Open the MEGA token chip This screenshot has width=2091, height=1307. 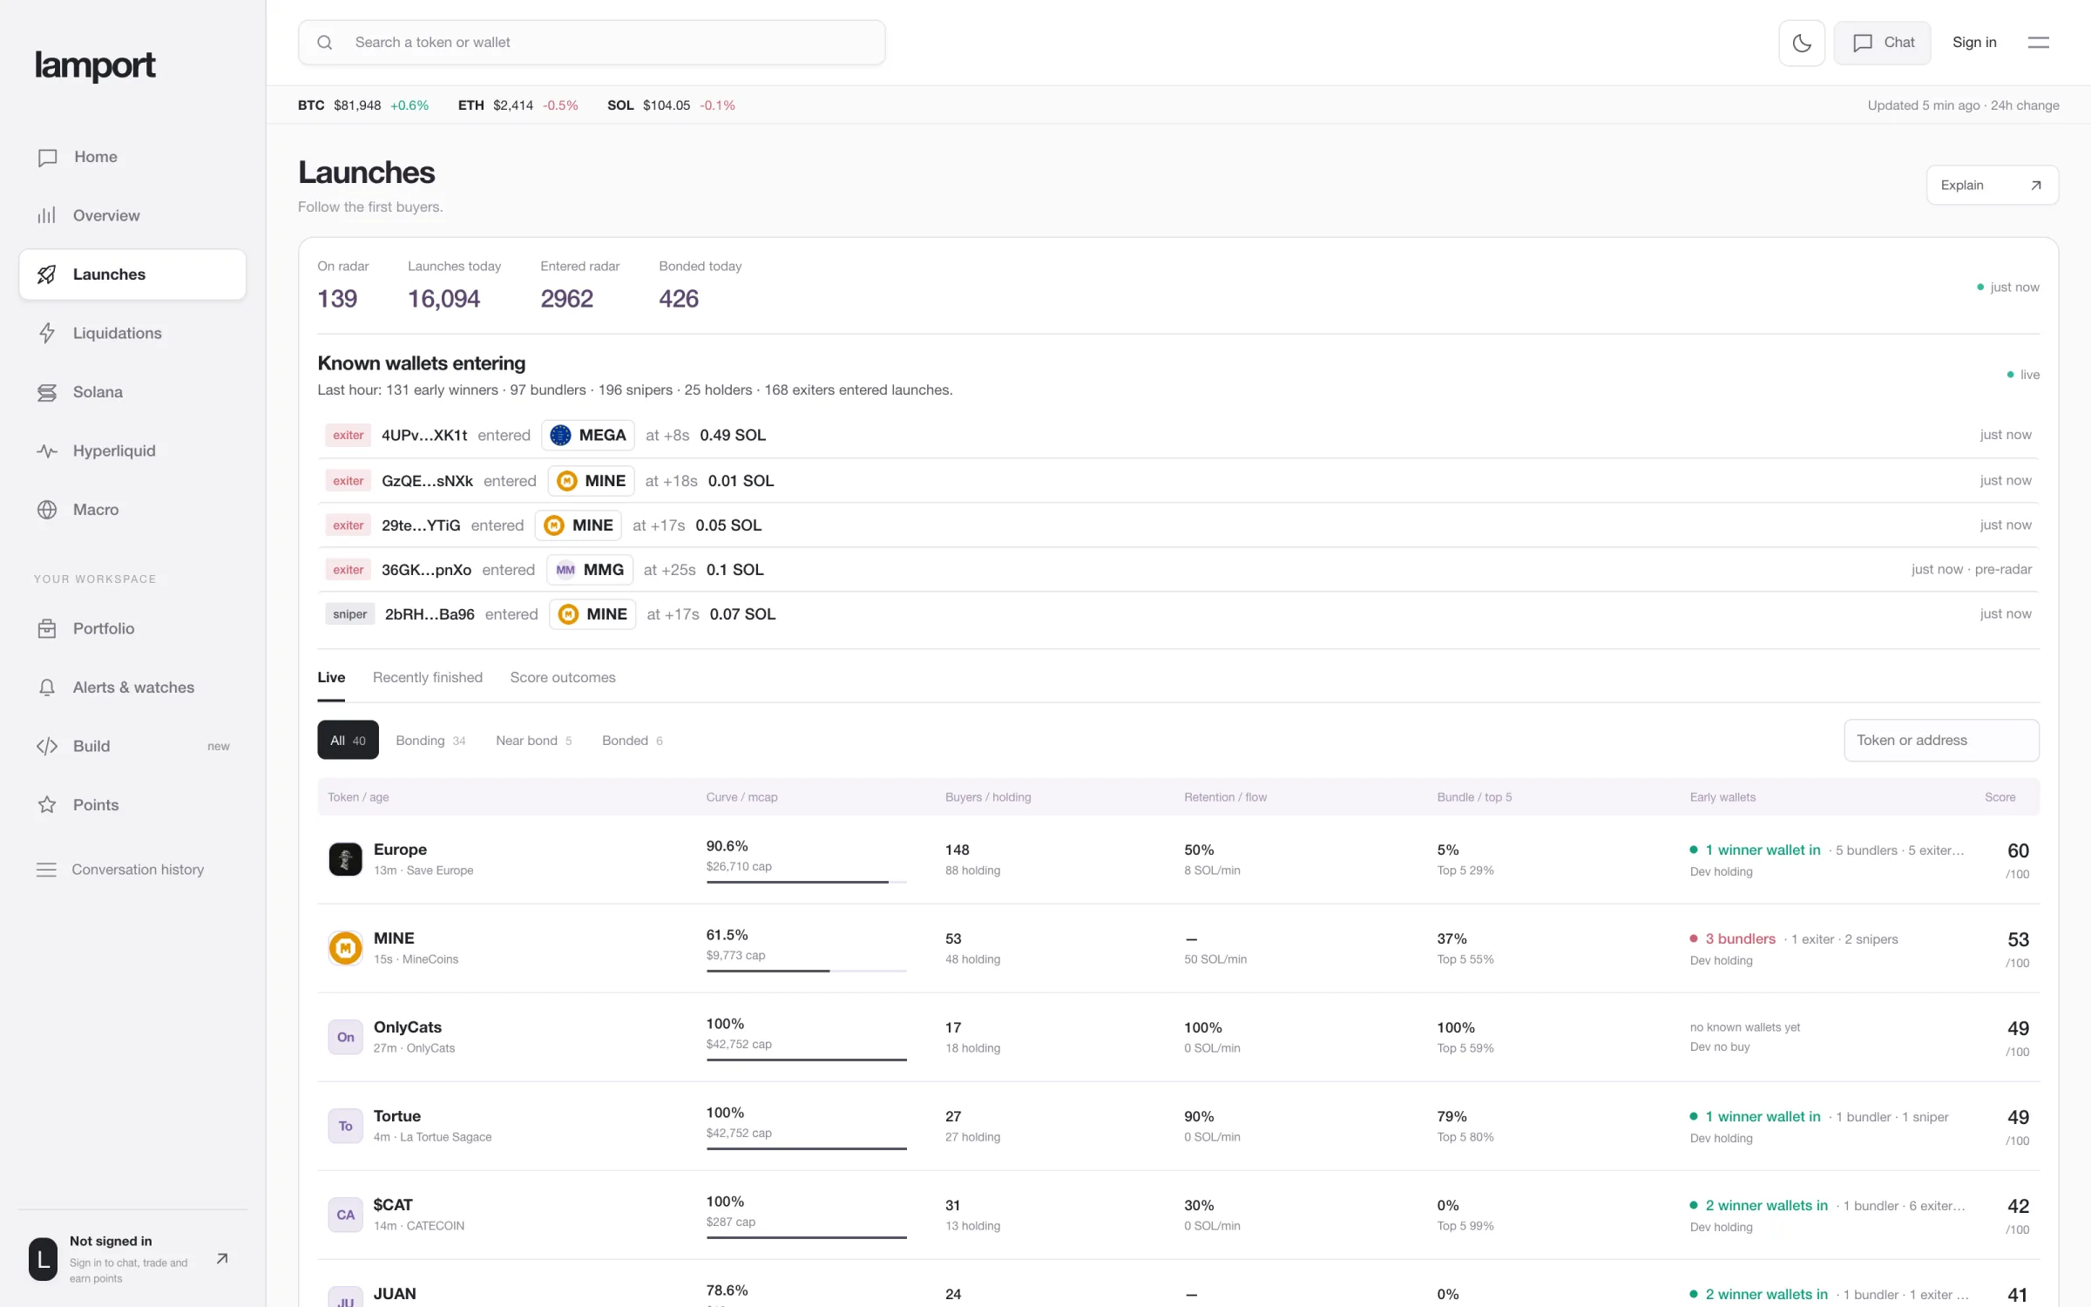588,435
